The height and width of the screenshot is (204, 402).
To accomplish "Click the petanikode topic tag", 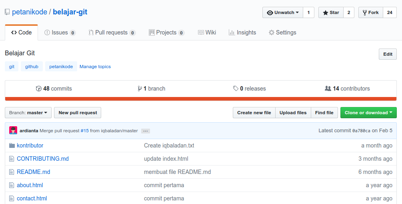I will 61,67.
